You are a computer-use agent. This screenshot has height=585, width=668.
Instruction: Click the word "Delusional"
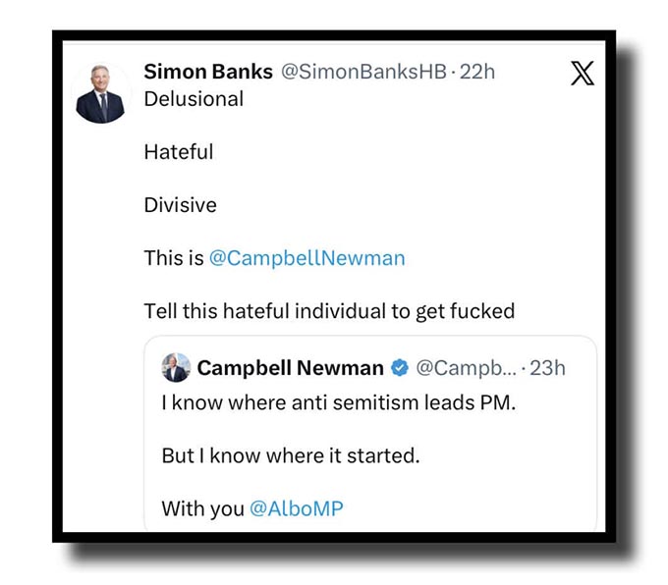click(x=194, y=99)
